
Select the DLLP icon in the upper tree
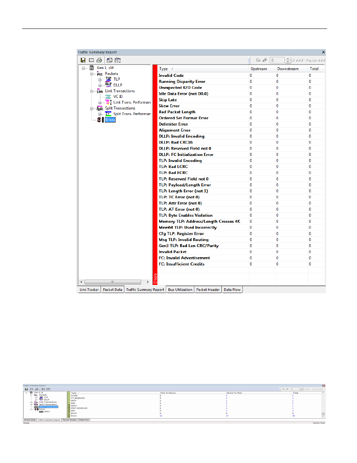tap(109, 85)
